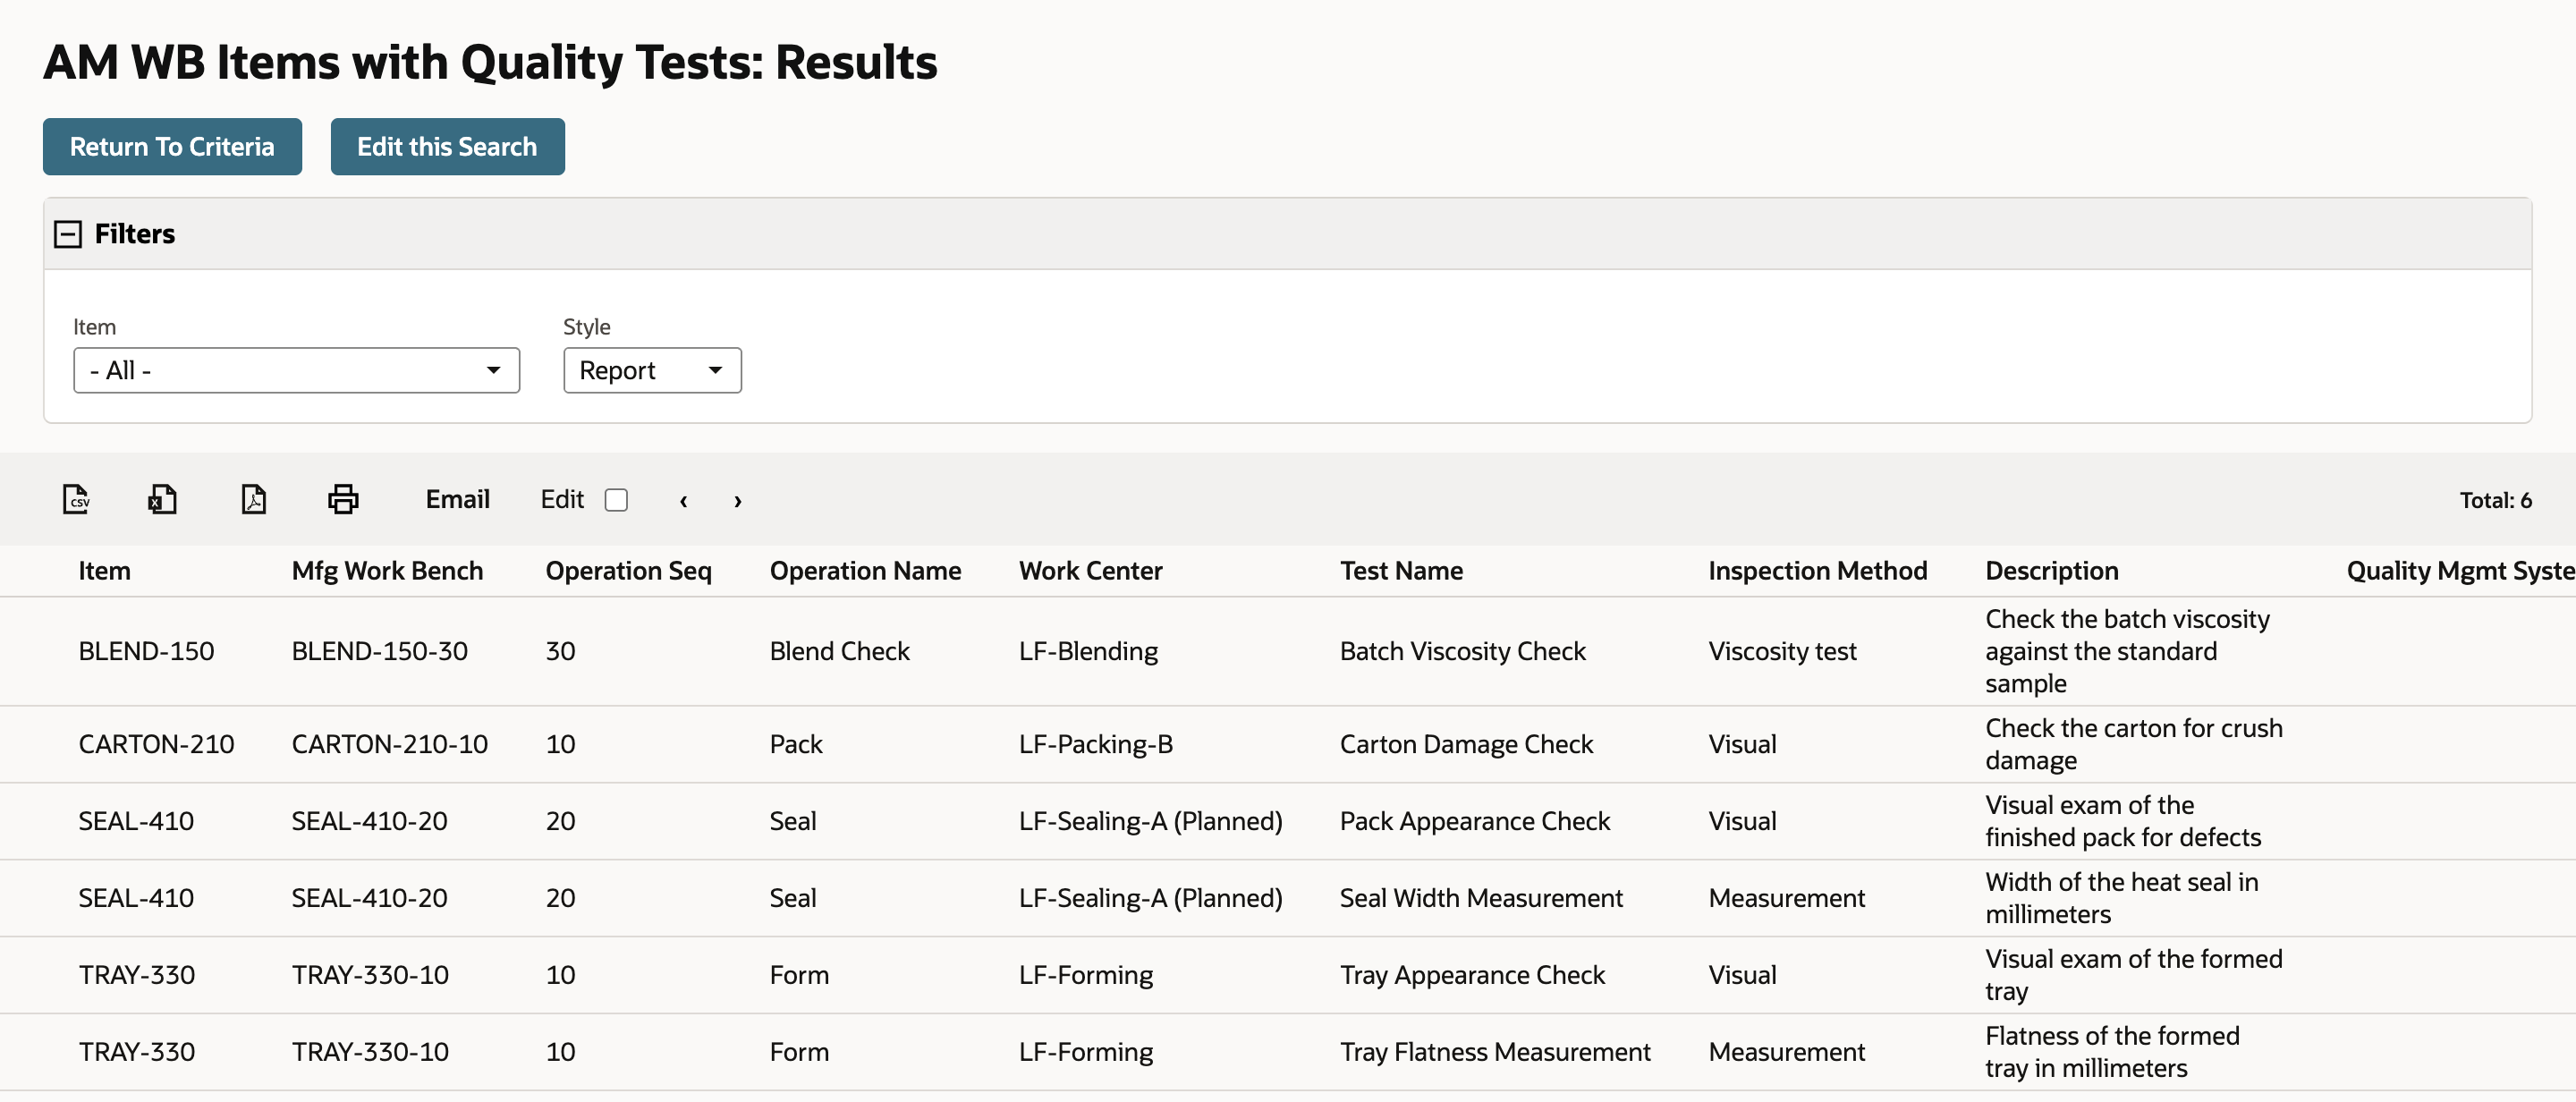Click the Viscosity test inspection method
Screen dimensions: 2576x1102
point(1782,651)
